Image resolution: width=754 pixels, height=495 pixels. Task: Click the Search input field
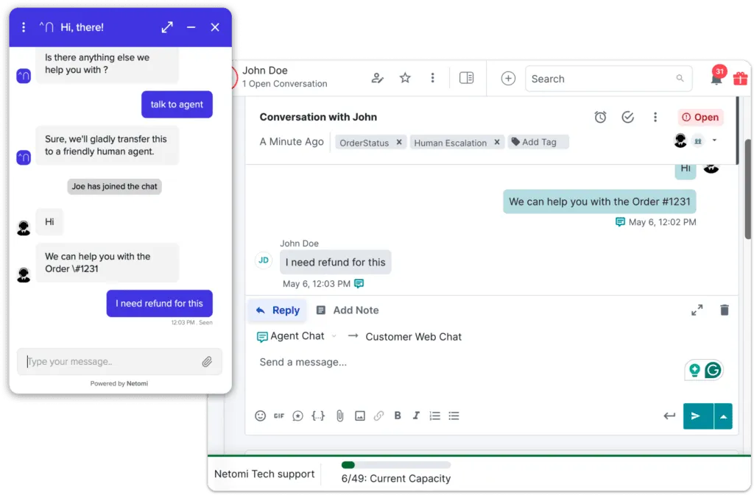[600, 79]
